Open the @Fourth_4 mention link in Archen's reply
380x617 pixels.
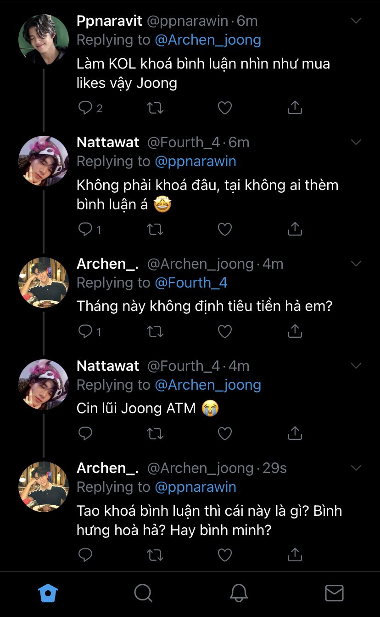tap(191, 283)
